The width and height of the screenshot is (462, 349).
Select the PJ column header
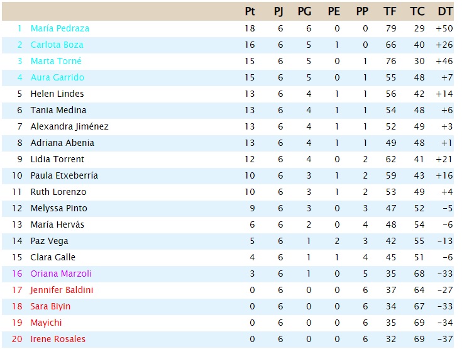point(278,11)
